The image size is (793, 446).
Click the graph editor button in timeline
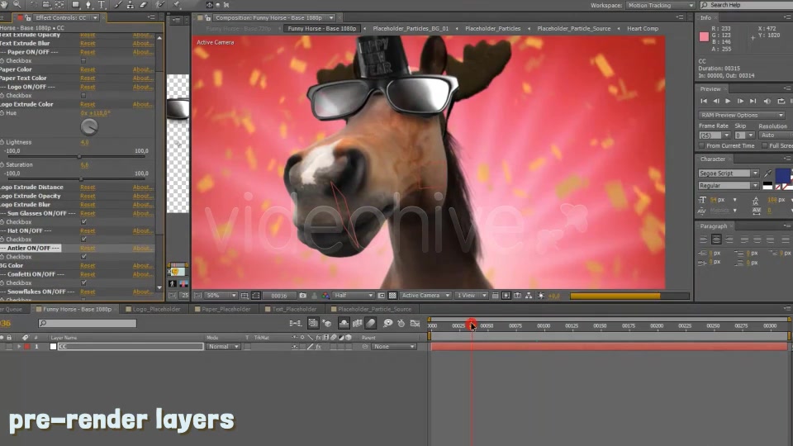tap(415, 323)
